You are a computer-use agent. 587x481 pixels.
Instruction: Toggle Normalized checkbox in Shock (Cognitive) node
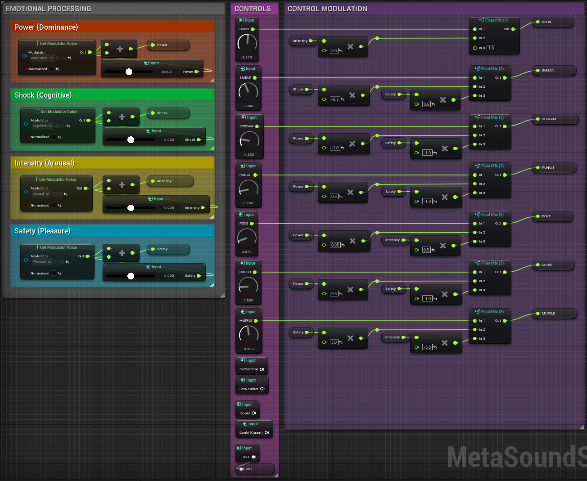[54, 137]
